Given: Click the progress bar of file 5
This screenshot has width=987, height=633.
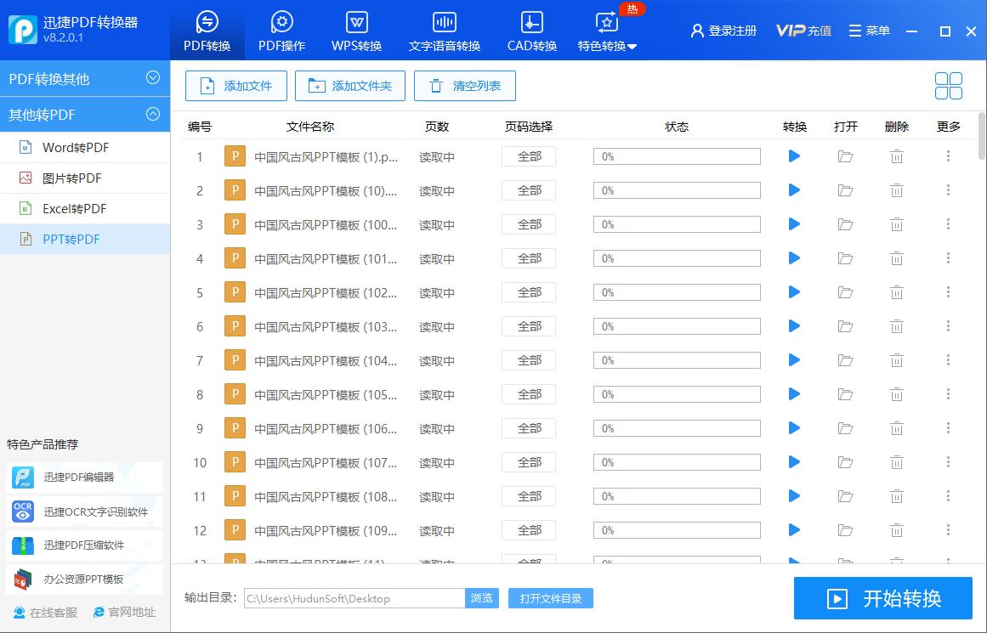Looking at the screenshot, I should (677, 291).
